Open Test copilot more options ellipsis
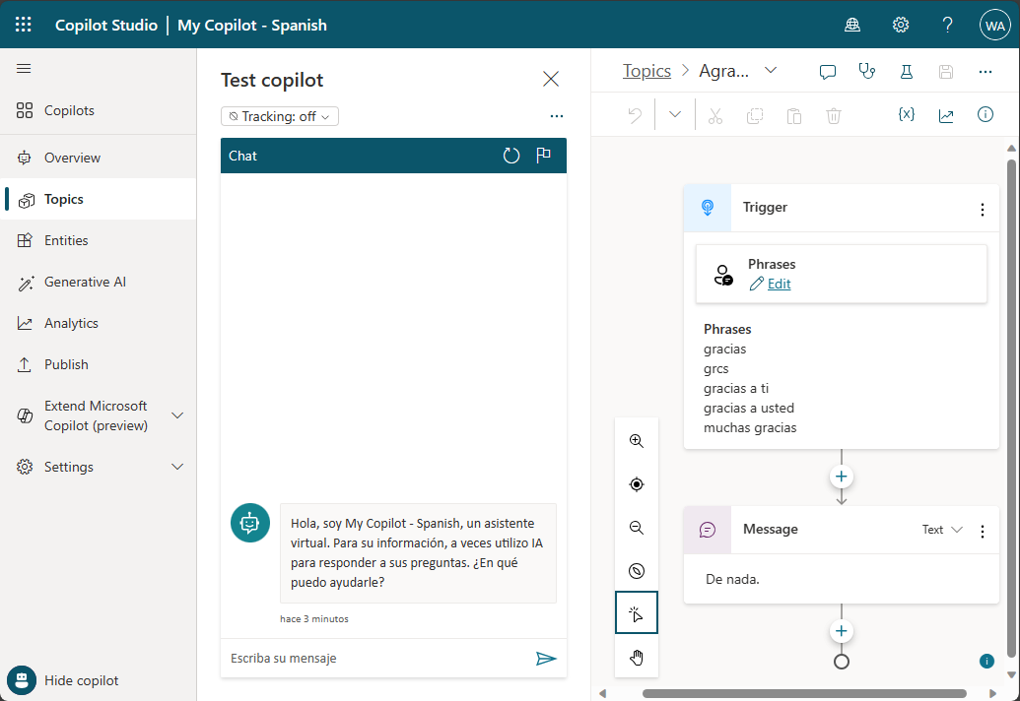Screen dimensions: 1020x701 [x=556, y=116]
